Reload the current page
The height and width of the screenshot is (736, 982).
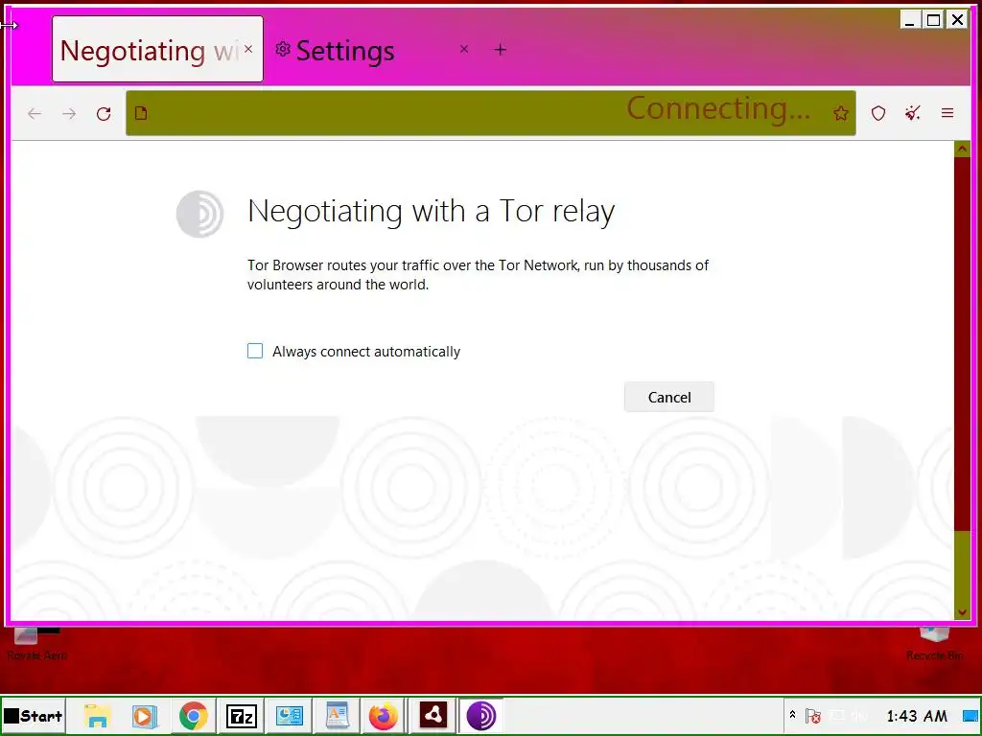coord(104,113)
